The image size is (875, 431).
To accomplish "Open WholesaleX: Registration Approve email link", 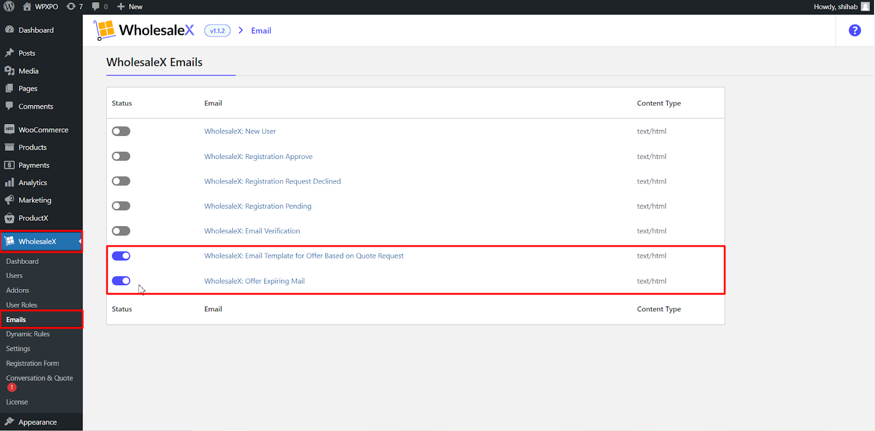I will click(258, 156).
